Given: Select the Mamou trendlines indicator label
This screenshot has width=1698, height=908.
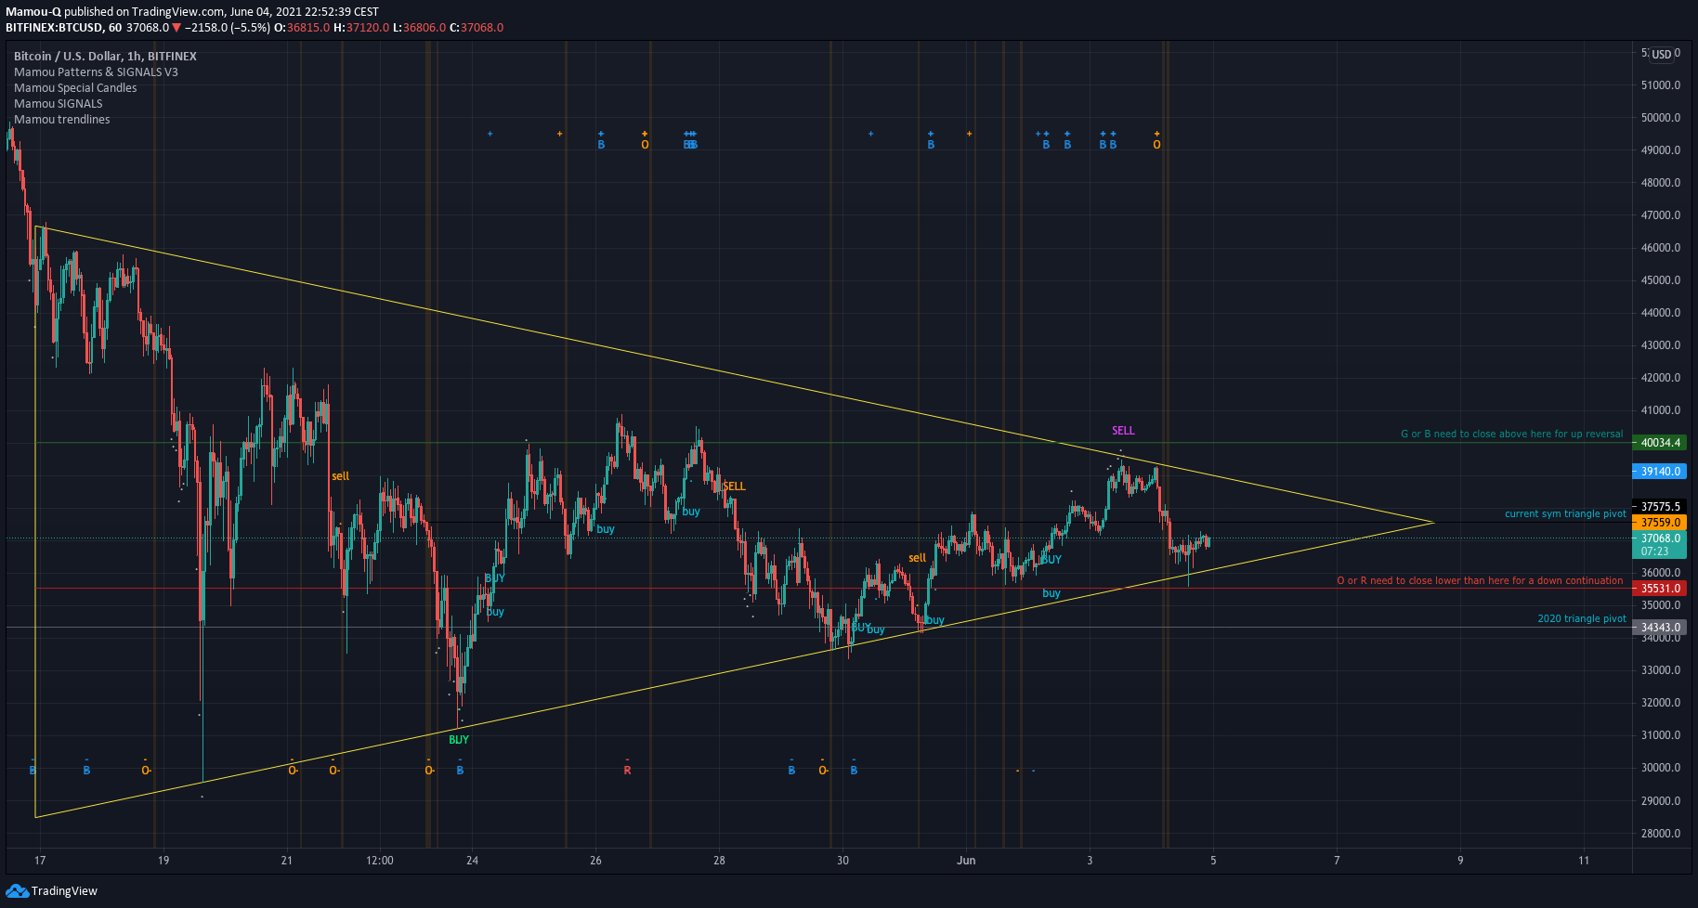Looking at the screenshot, I should click(x=61, y=119).
